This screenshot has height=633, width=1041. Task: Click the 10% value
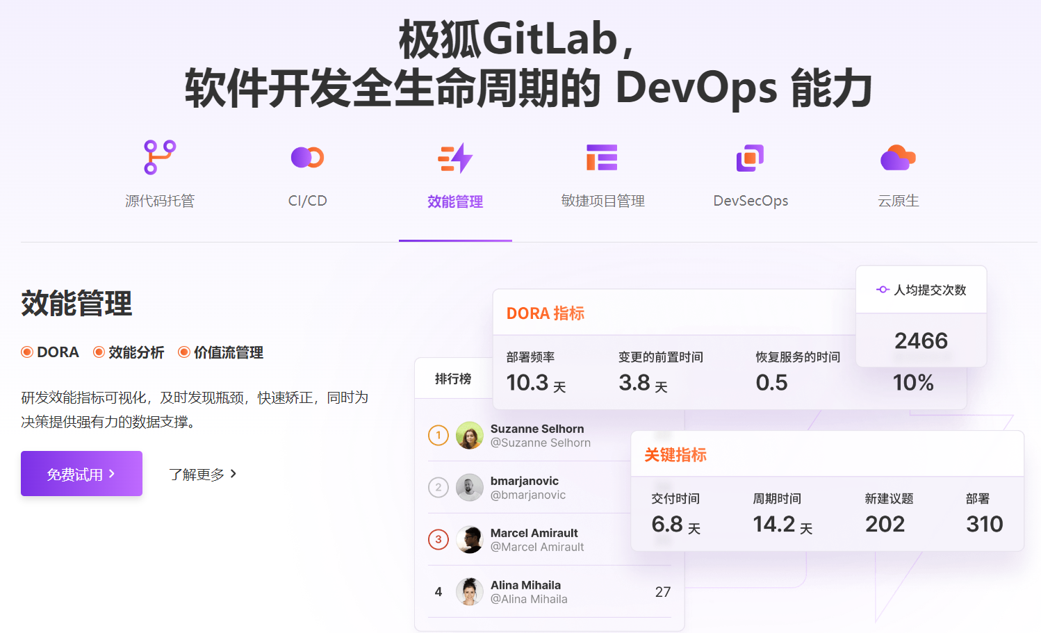pos(913,383)
